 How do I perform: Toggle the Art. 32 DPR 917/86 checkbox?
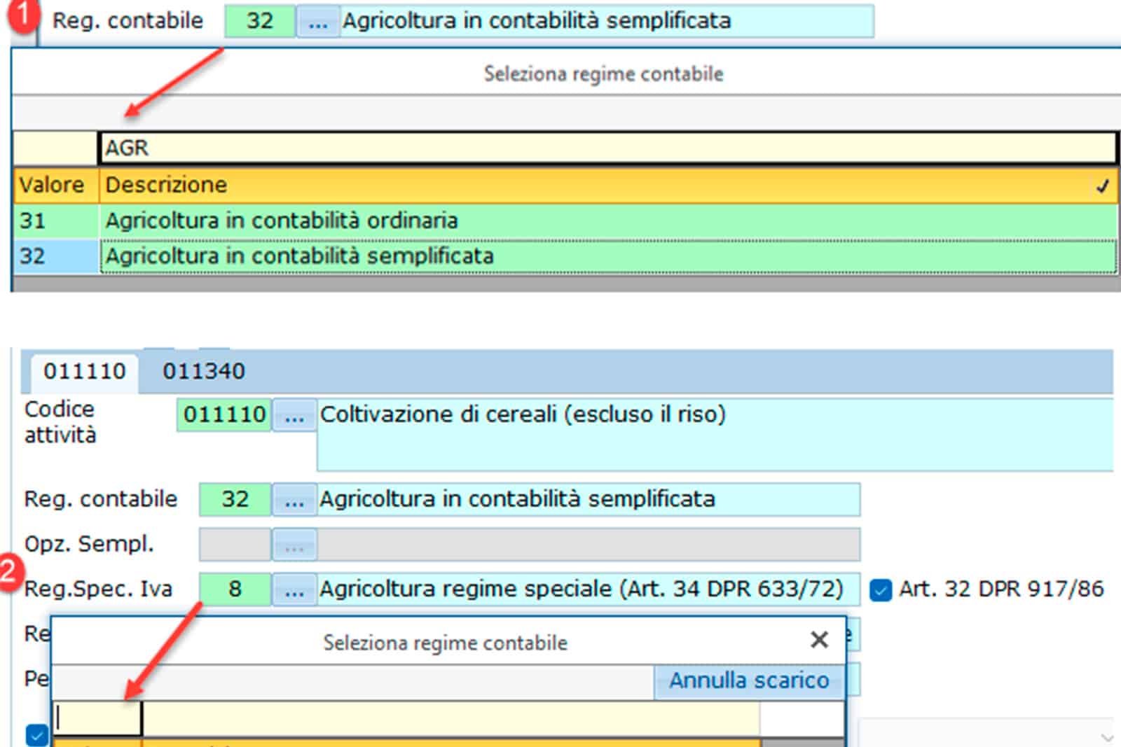[881, 590]
